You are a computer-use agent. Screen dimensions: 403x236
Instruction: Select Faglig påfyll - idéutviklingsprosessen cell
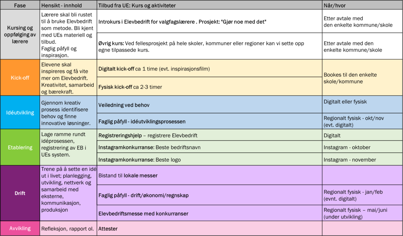click(209, 121)
